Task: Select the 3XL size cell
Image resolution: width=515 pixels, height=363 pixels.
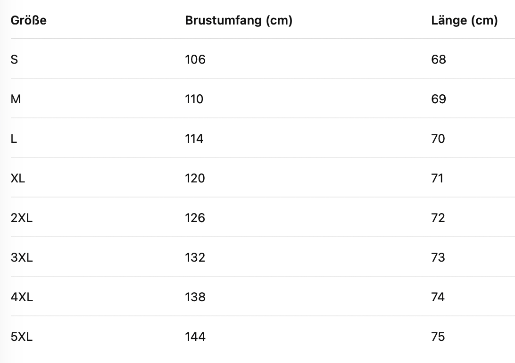Action: (x=22, y=257)
